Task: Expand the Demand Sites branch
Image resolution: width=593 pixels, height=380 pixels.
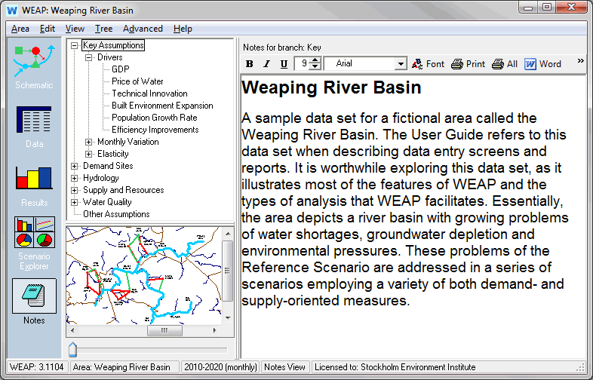Action: click(x=74, y=166)
